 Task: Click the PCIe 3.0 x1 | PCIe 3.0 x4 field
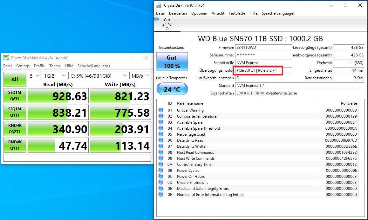tap(263, 70)
